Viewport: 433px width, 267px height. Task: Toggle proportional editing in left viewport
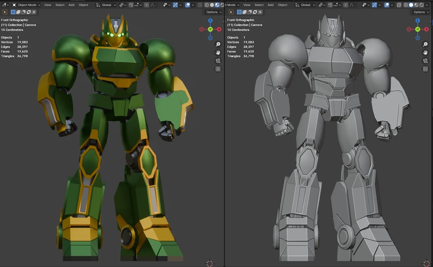coord(147,5)
